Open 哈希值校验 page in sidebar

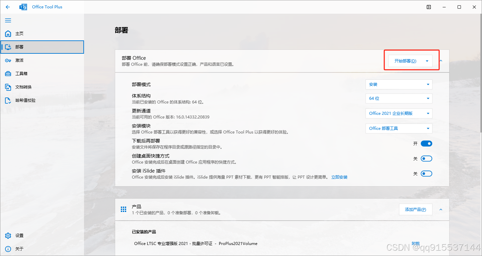(x=42, y=100)
